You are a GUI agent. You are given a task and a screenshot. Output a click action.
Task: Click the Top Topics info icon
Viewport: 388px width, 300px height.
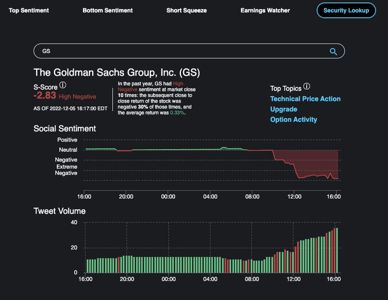pyautogui.click(x=307, y=87)
